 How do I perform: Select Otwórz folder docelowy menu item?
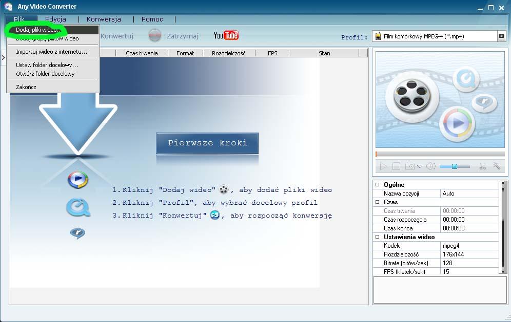pos(53,74)
